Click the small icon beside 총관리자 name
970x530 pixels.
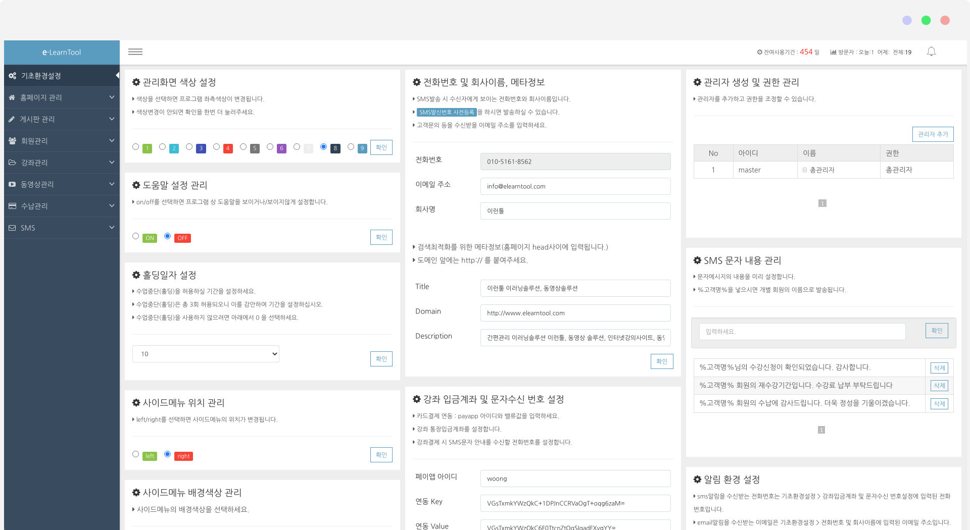805,170
